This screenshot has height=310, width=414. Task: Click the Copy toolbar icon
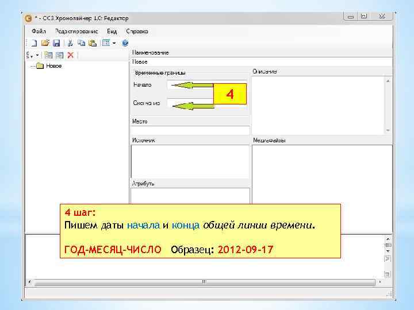pos(81,42)
